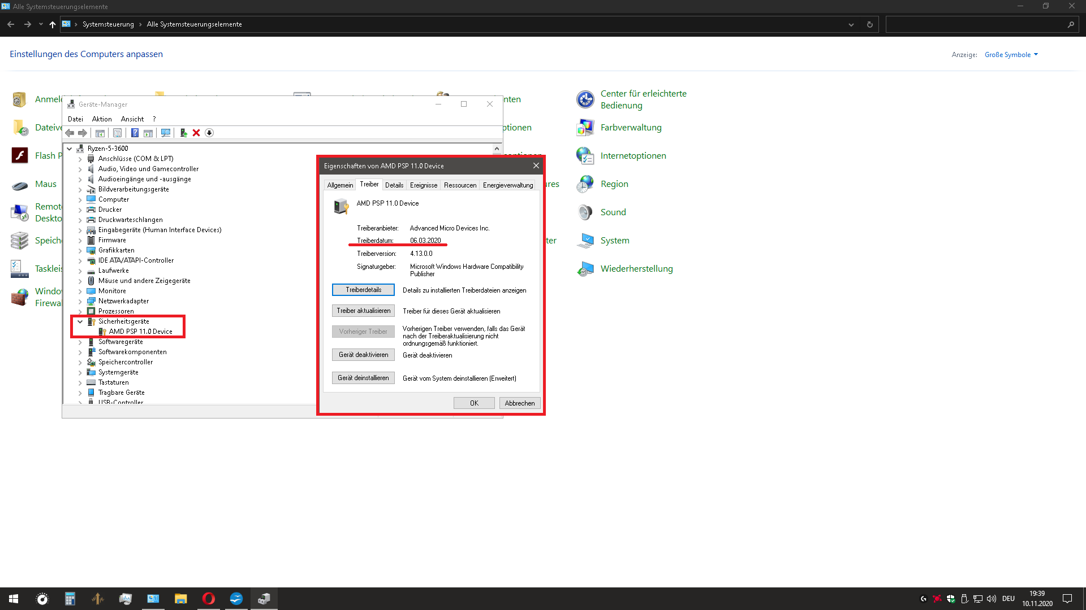This screenshot has height=610, width=1086.
Task: Switch to the Details tab
Action: 394,185
